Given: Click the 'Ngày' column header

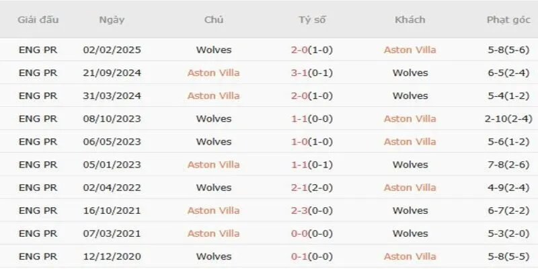Looking at the screenshot, I should point(111,20).
